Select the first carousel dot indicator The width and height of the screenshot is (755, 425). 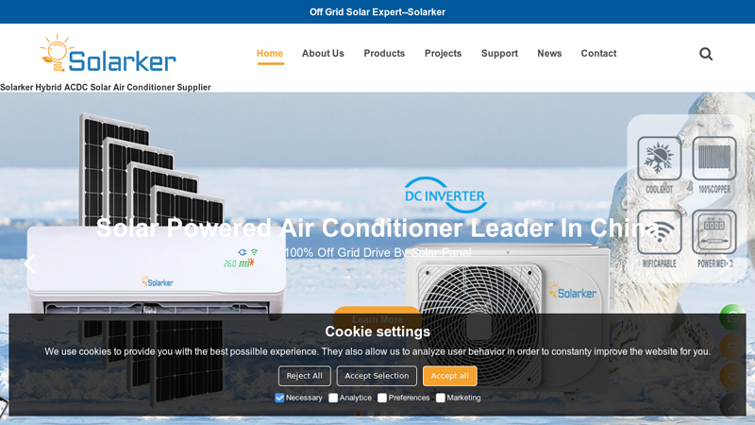359,414
